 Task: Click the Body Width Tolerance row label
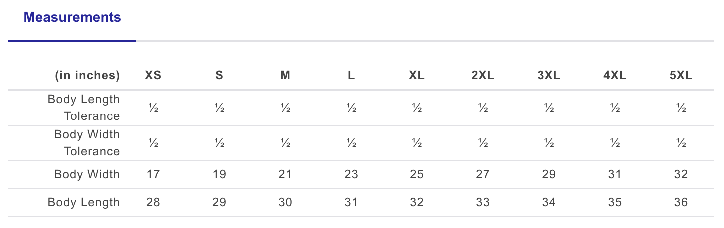pos(87,143)
